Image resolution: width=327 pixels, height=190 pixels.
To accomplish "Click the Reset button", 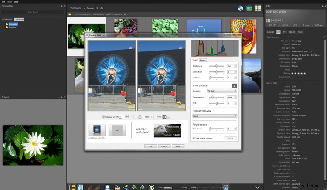I will 231,138.
